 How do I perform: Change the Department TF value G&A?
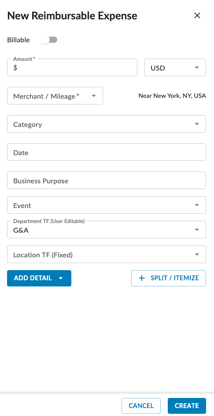(106, 230)
